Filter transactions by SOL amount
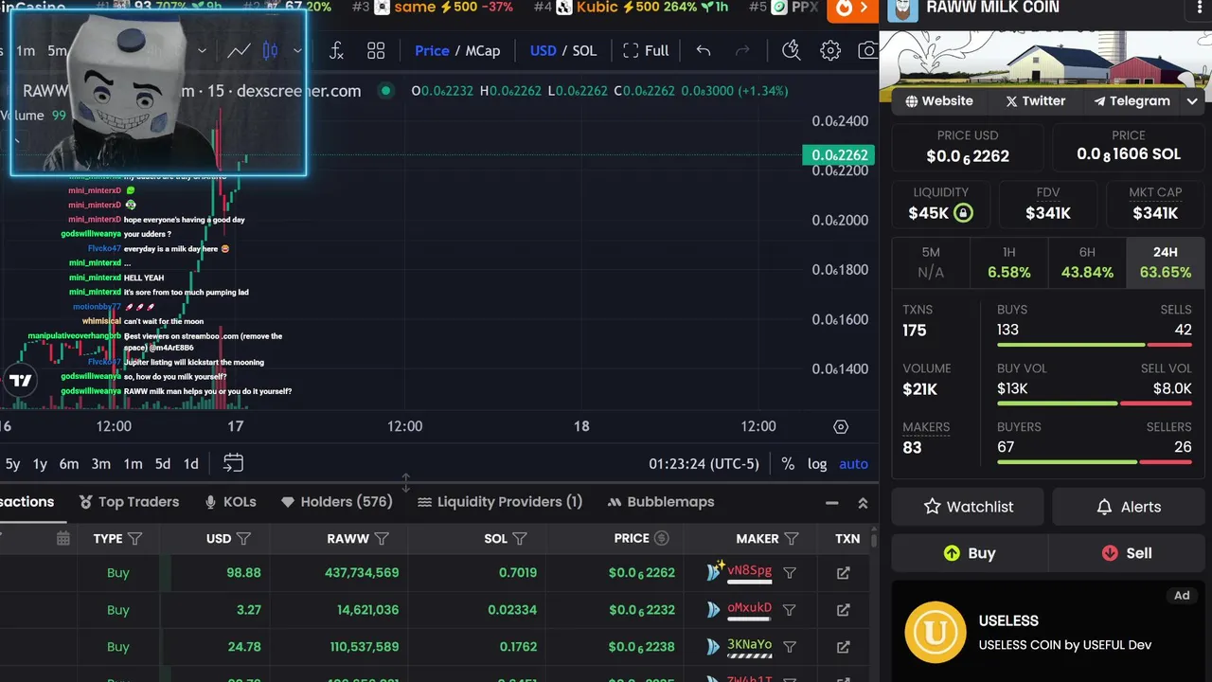Screen dimensions: 1212x682 coord(520,539)
